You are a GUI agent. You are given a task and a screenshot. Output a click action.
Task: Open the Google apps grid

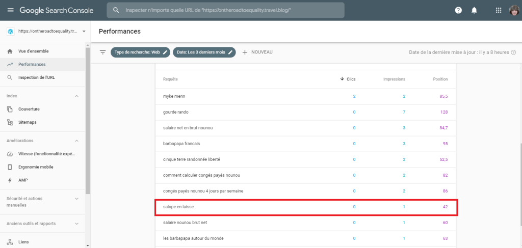pos(499,10)
